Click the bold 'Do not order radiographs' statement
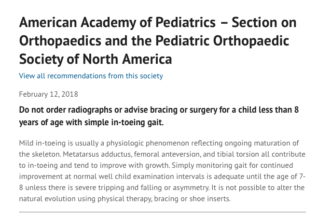The width and height of the screenshot is (317, 220). tap(159, 116)
